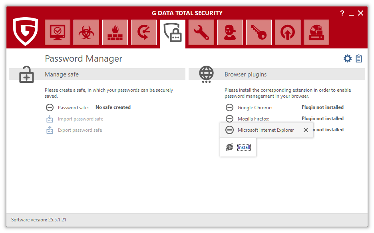Open the Device control drive tab

click(316, 32)
